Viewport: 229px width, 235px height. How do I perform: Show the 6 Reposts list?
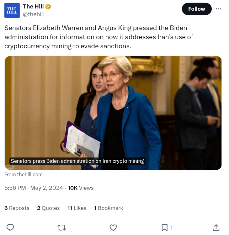pos(17,208)
